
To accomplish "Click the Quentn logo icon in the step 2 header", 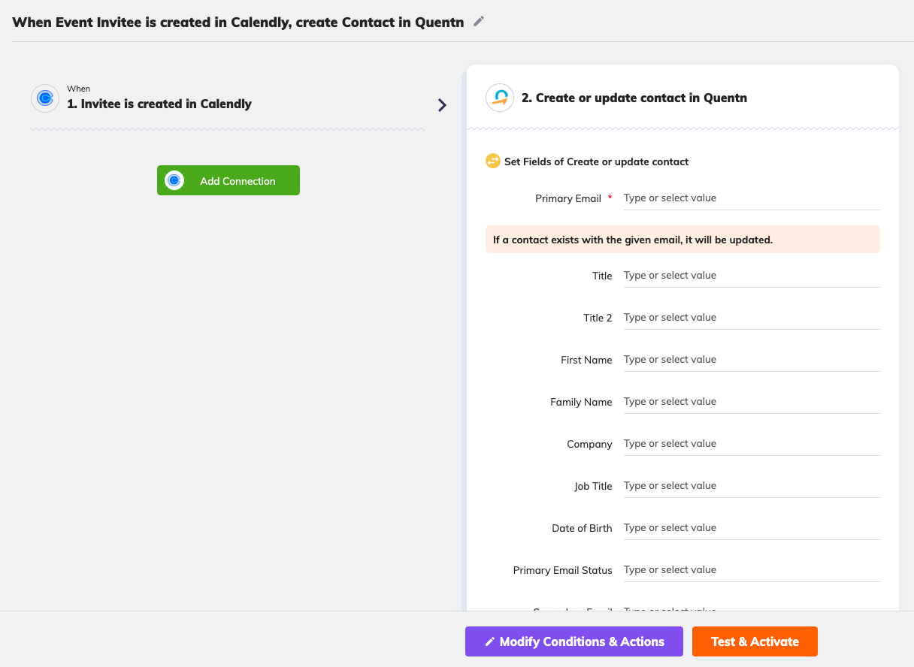I will pyautogui.click(x=500, y=98).
